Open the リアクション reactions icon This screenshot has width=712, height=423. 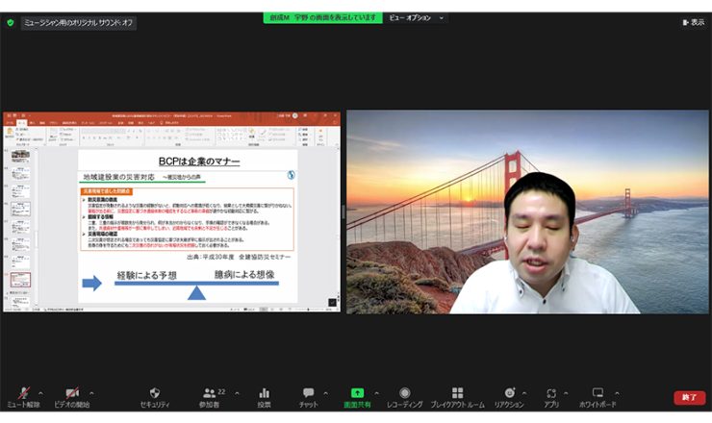pos(508,395)
